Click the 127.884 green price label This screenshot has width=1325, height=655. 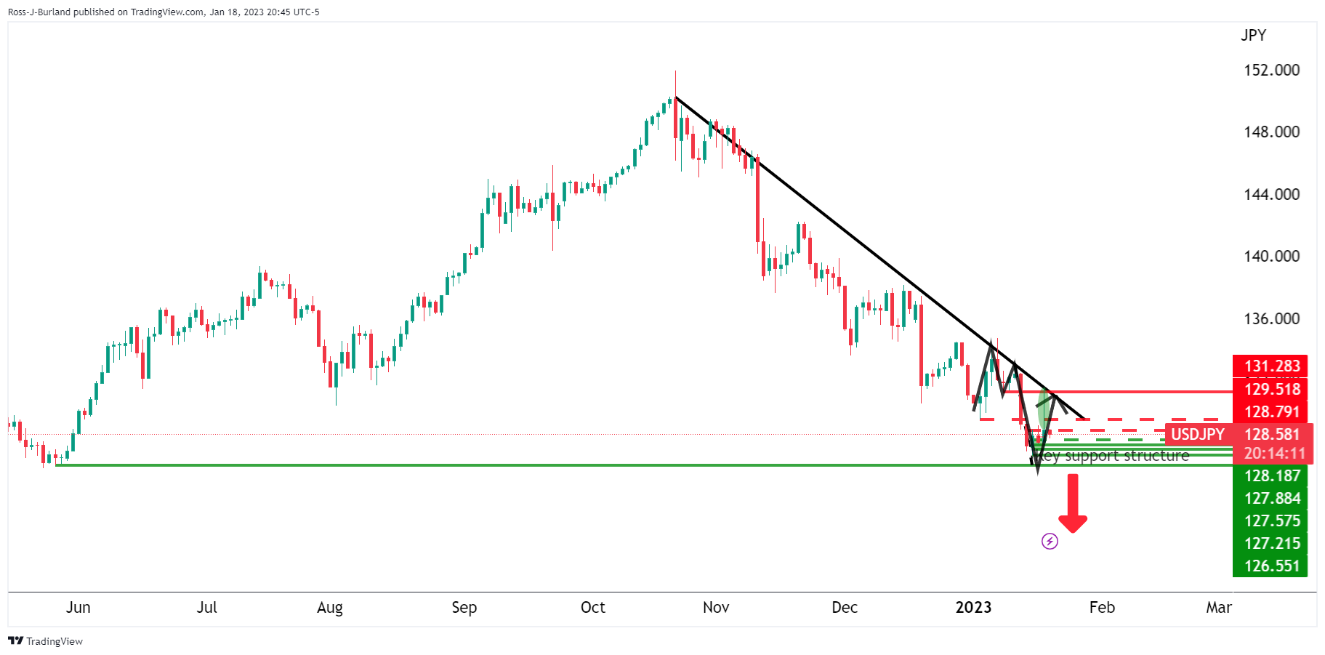point(1272,498)
